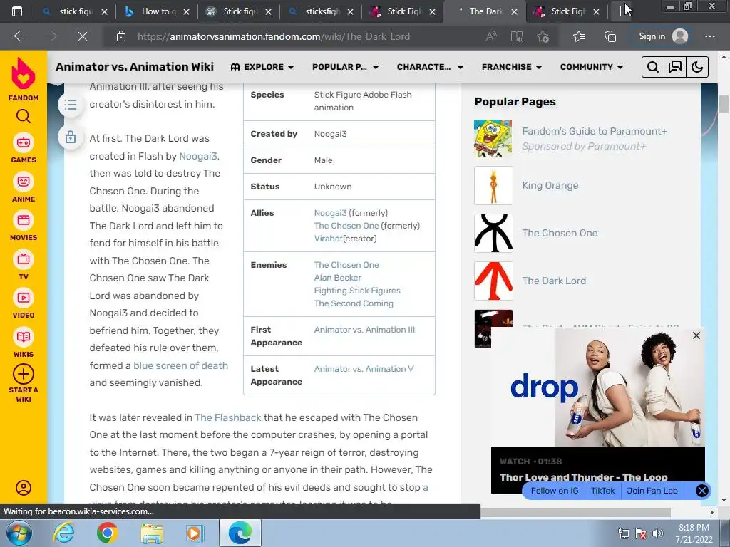Viewport: 730px width, 547px height.
Task: Click the vertical page scrollbar thumb
Action: [x=724, y=104]
